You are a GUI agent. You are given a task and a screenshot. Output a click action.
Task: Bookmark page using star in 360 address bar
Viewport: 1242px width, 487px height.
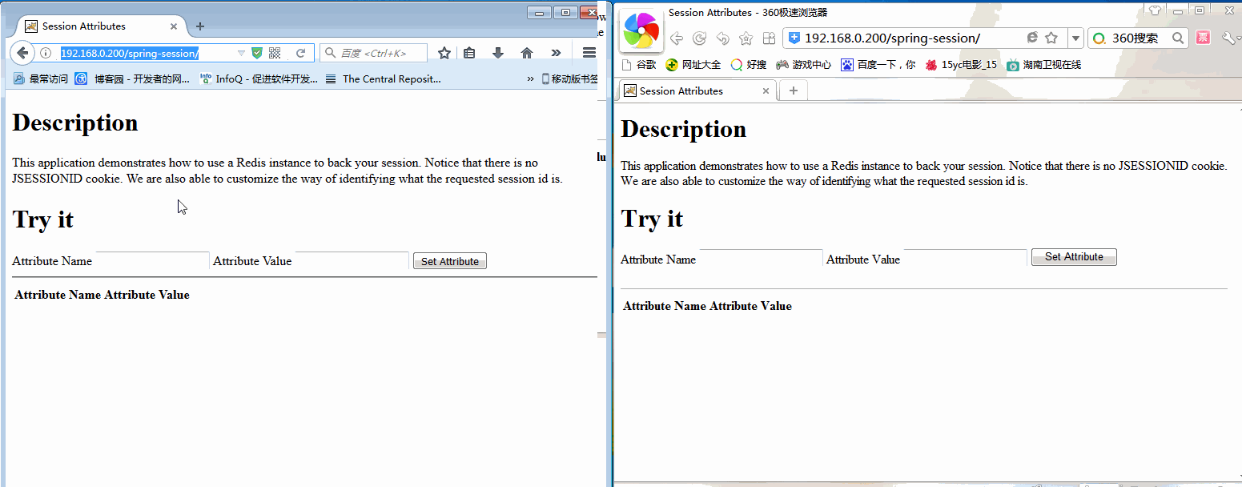[1052, 38]
